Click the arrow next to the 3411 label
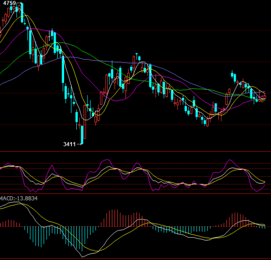Viewport: 271px width, 260px height. coord(79,144)
